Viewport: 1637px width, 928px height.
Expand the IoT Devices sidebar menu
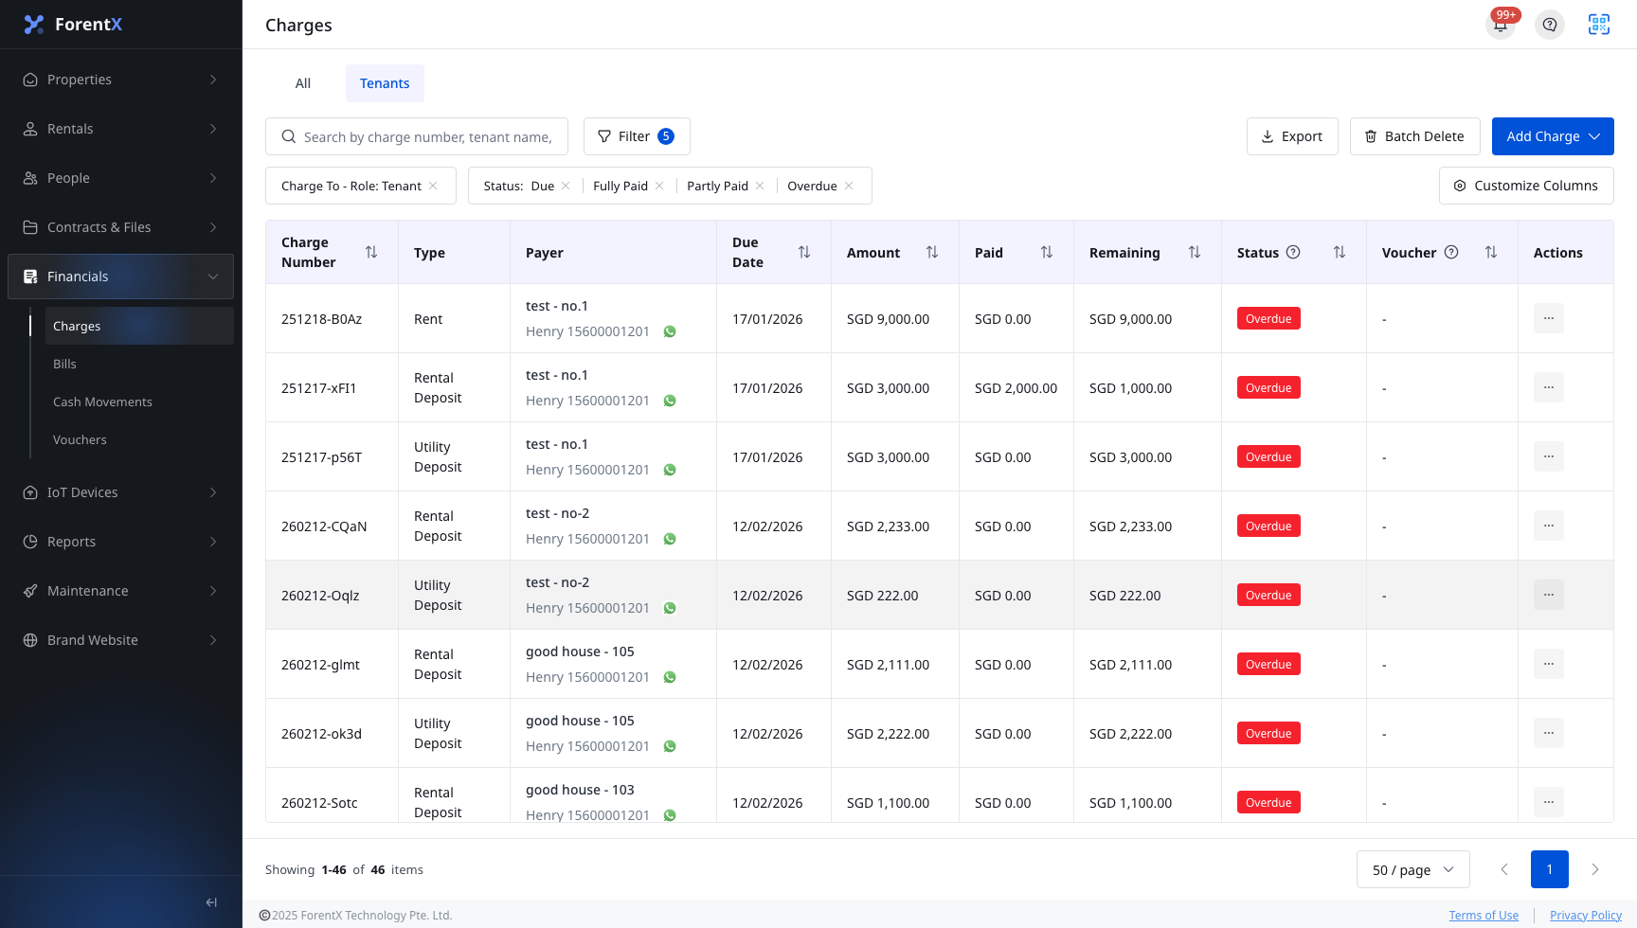[x=120, y=492]
